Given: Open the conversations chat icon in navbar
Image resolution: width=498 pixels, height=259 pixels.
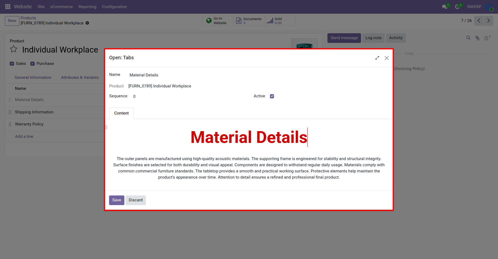Looking at the screenshot, I should (x=445, y=6).
